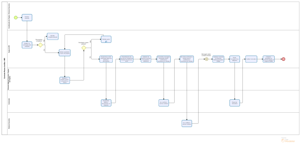
Task: Click the green start event circle
Action: point(16,18)
